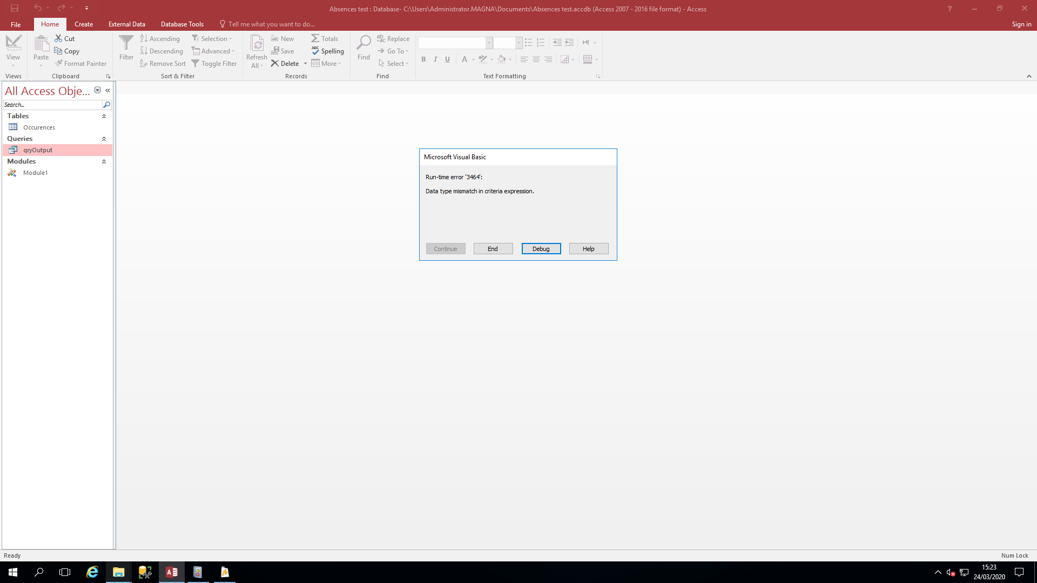Click Background Color fill bucket

(502, 59)
